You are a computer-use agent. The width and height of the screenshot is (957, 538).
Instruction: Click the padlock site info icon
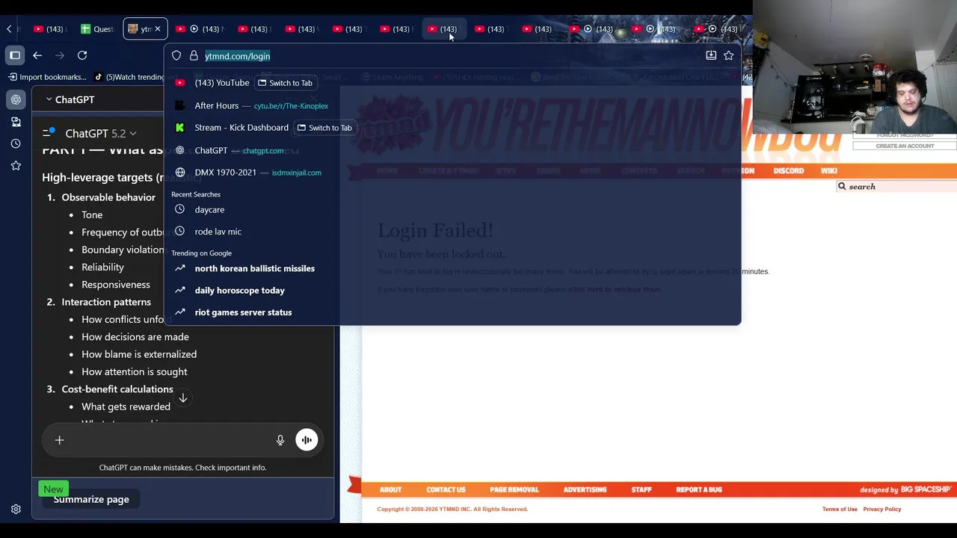[194, 56]
